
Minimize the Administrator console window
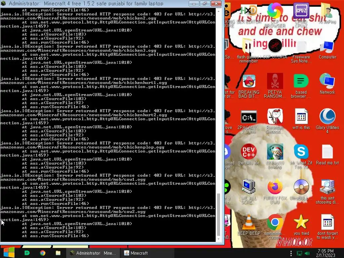194,3
